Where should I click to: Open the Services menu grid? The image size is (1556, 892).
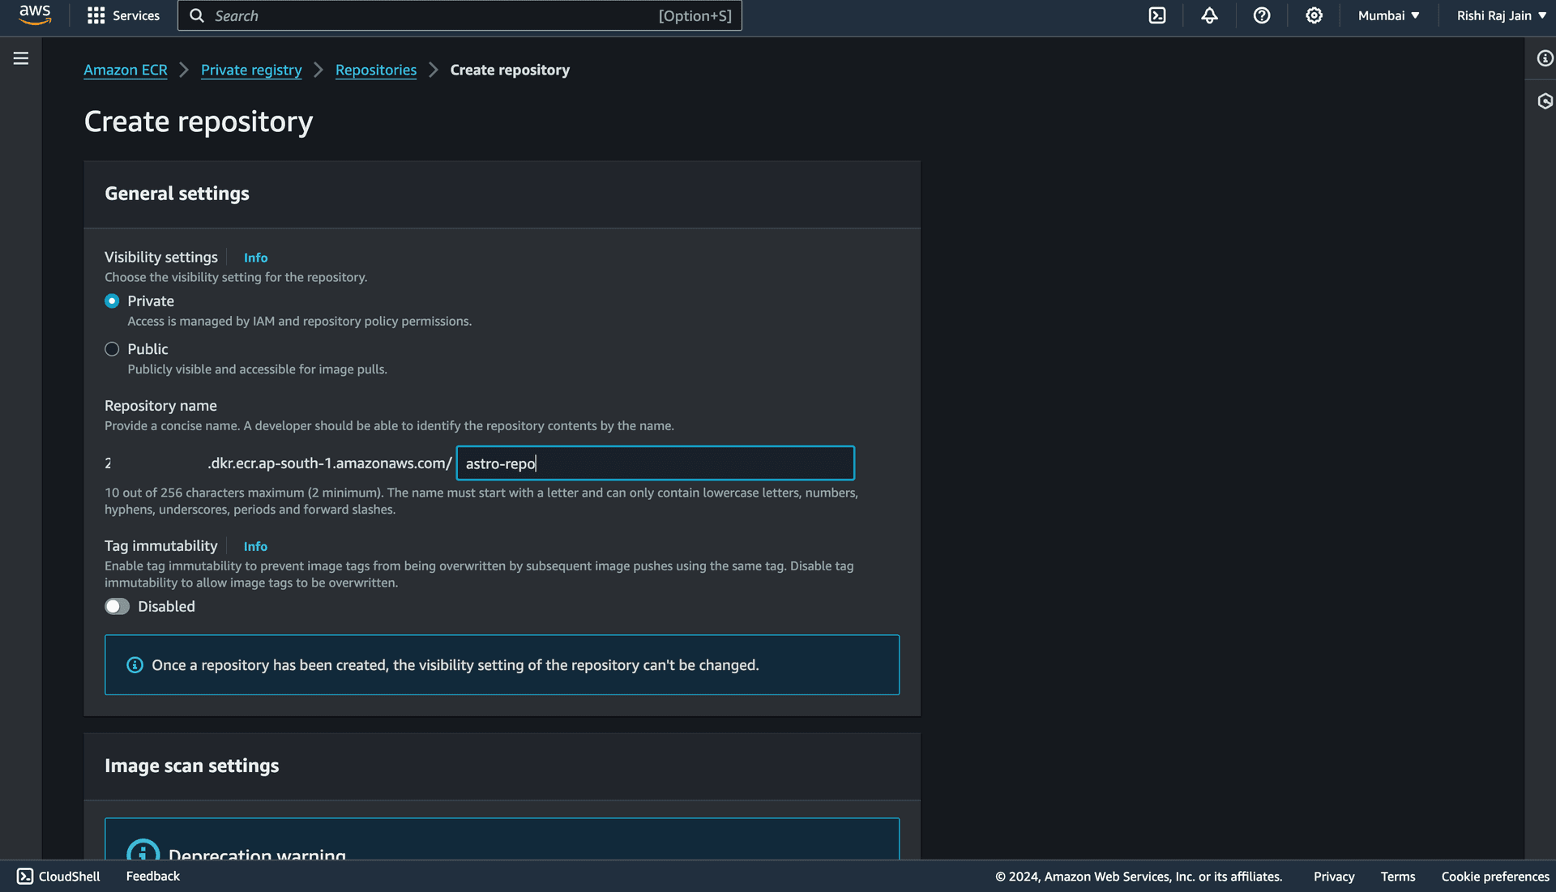[x=123, y=15]
